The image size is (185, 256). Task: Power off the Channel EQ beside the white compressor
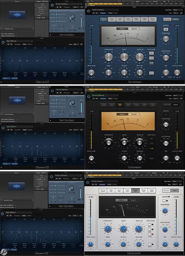coord(2,213)
